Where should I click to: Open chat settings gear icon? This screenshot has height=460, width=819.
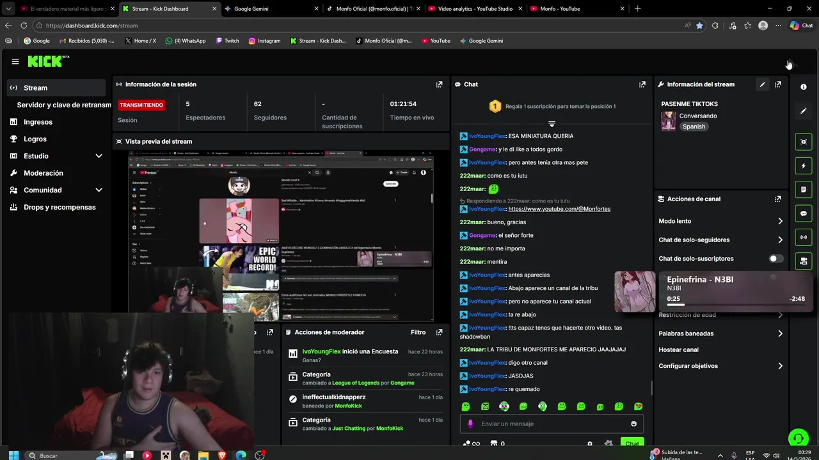click(590, 443)
